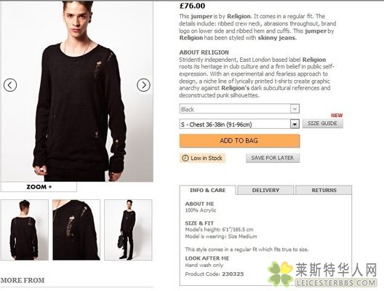
Task: View back-view thumbnail of jumper
Action: [x=25, y=230]
